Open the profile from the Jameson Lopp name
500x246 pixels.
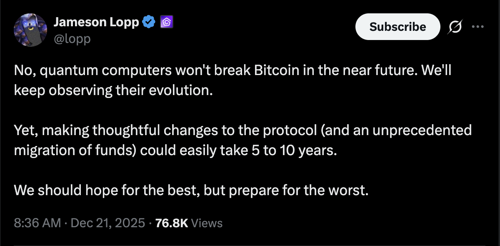click(97, 22)
